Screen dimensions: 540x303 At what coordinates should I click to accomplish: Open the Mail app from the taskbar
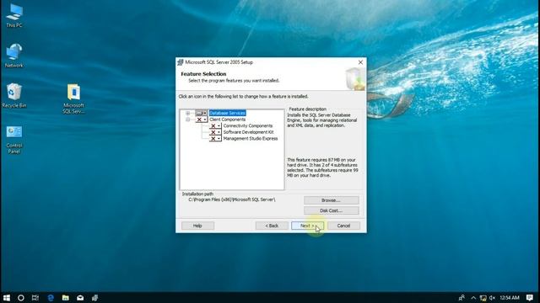click(x=80, y=298)
